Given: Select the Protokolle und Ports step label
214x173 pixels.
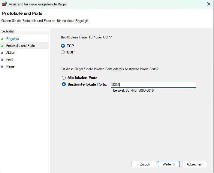Looking at the screenshot, I should 20,46.
